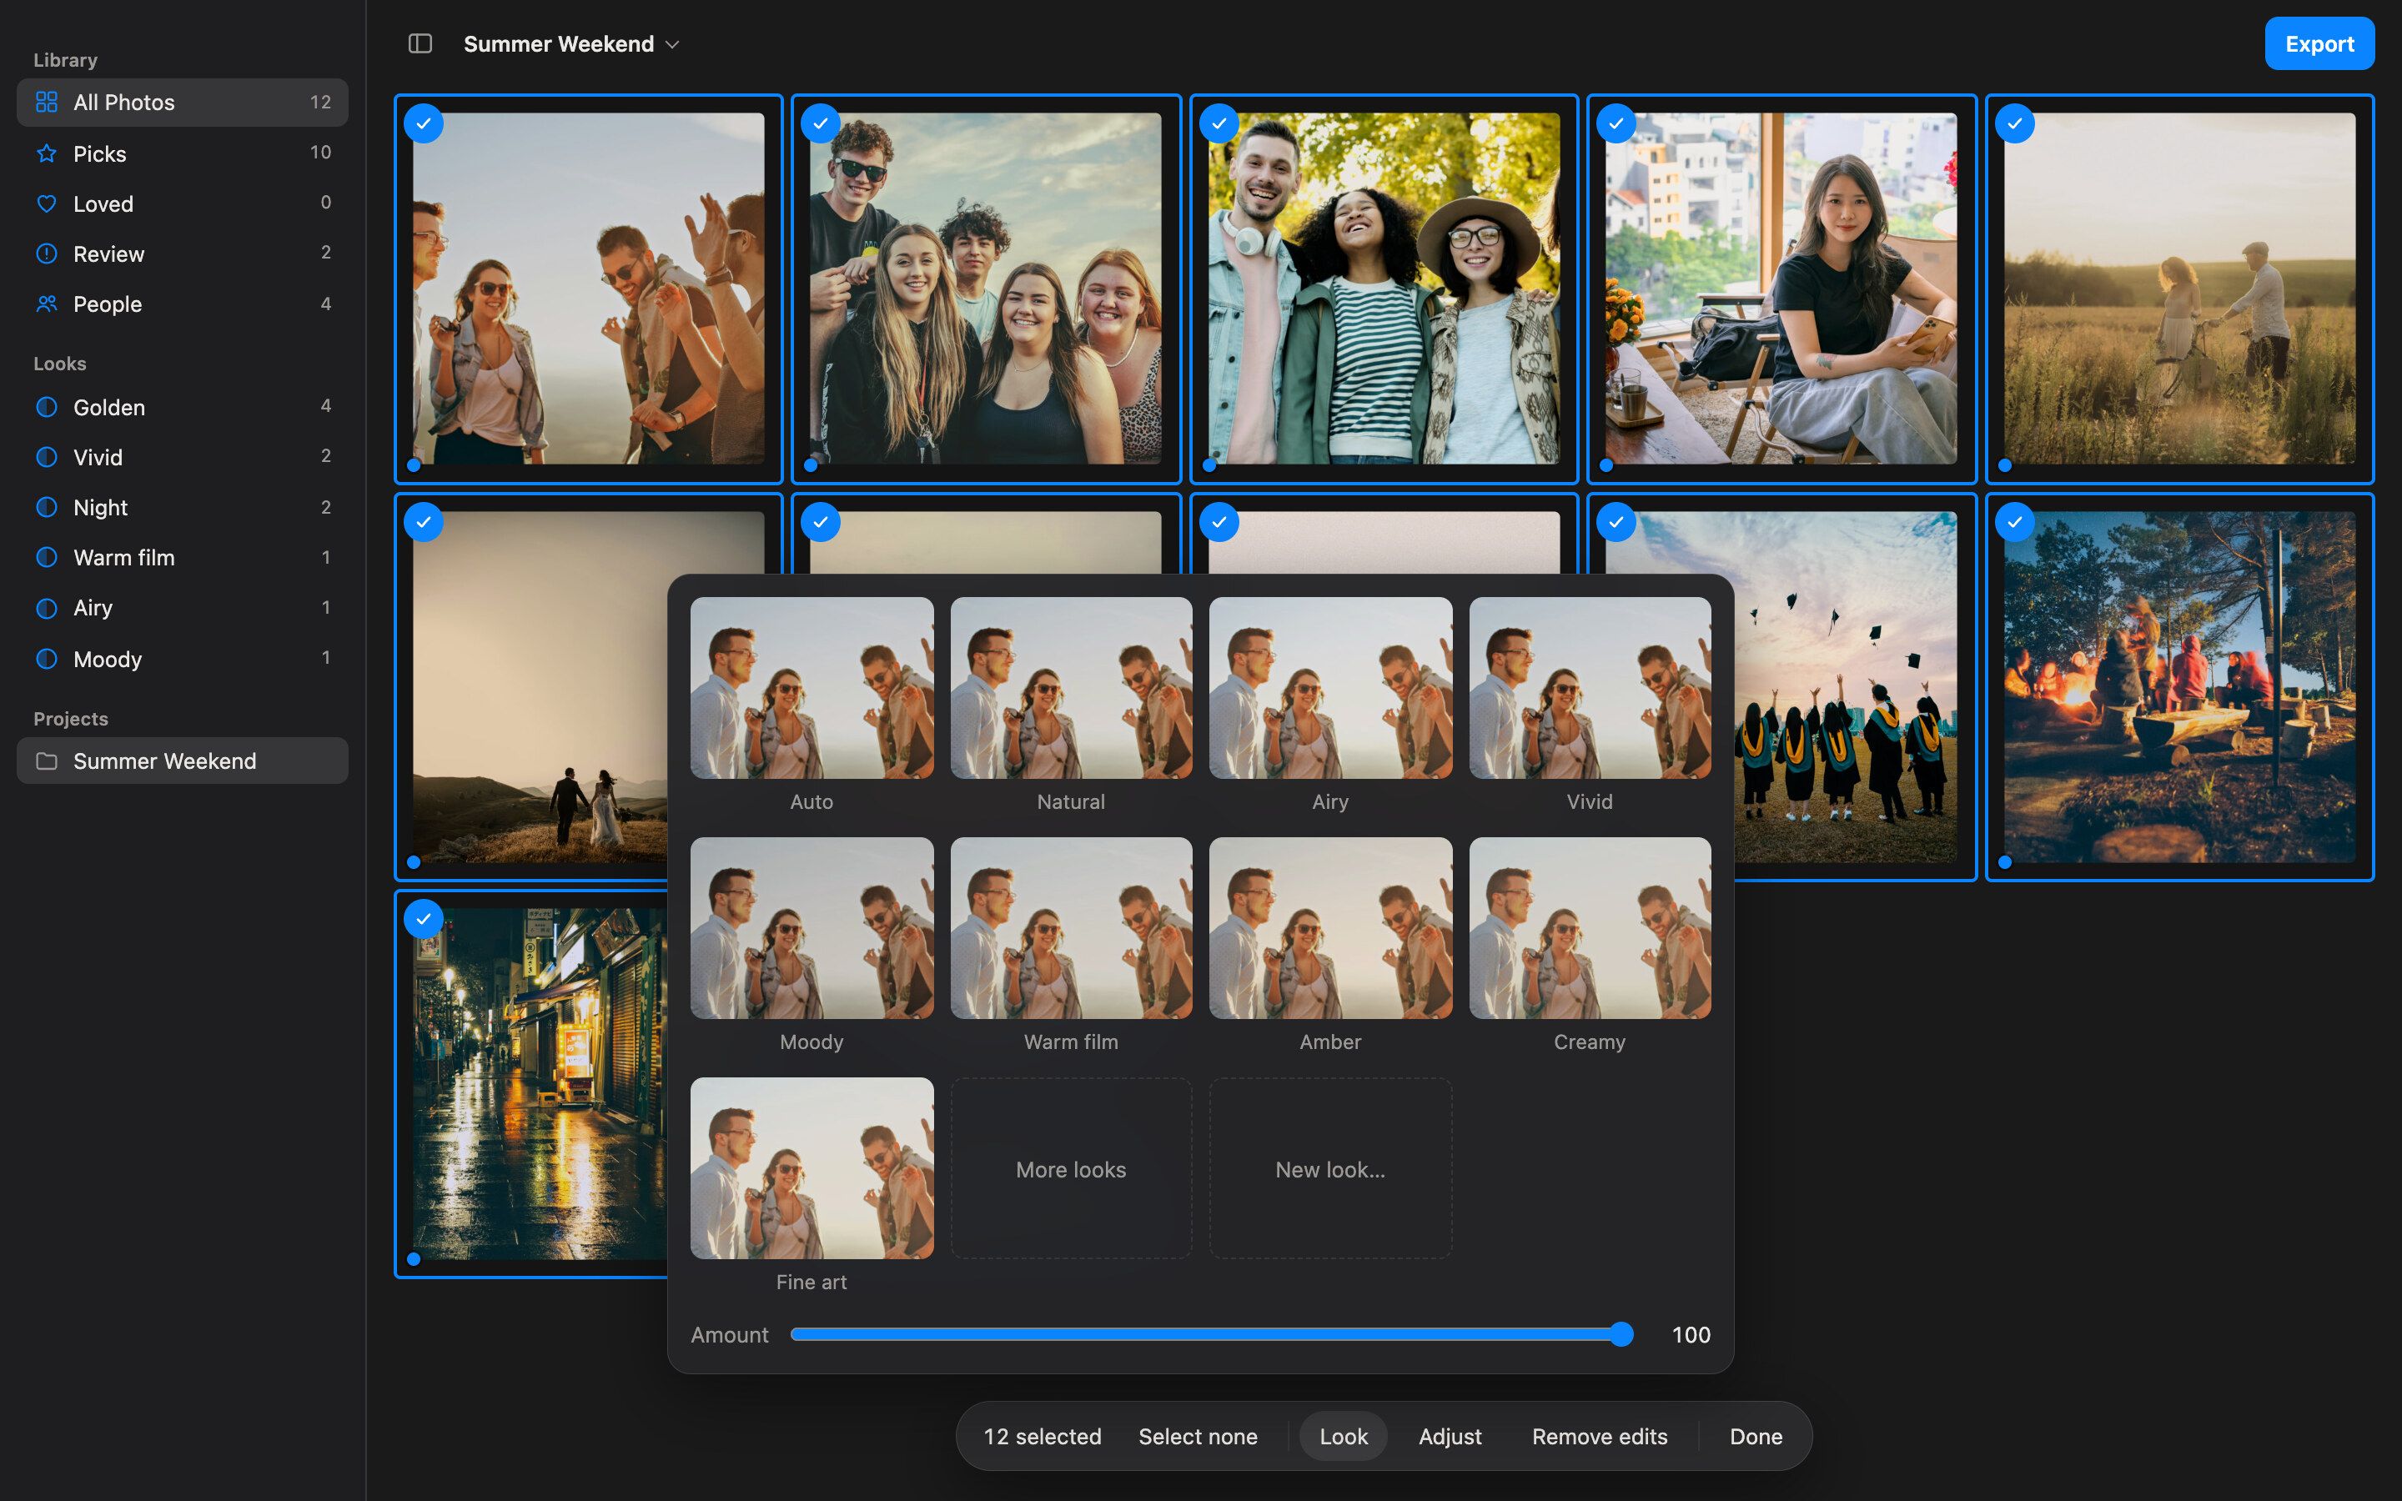The image size is (2402, 1501).
Task: Uncheck the three friends in park photo
Action: point(1219,124)
